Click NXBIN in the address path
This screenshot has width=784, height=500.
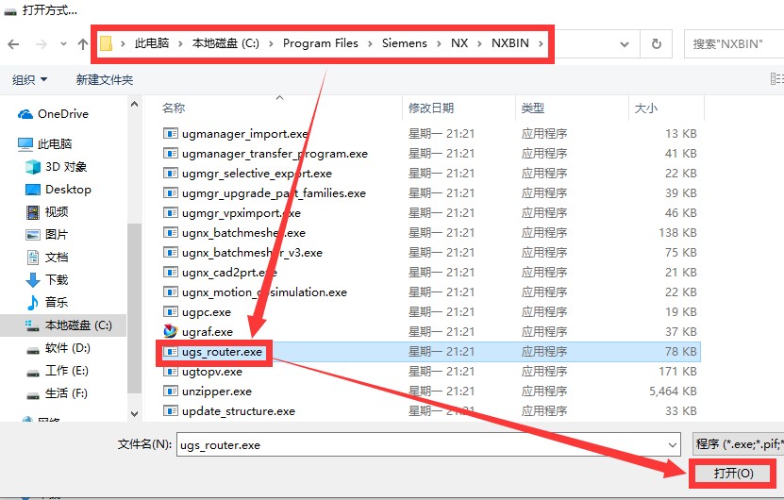(510, 43)
